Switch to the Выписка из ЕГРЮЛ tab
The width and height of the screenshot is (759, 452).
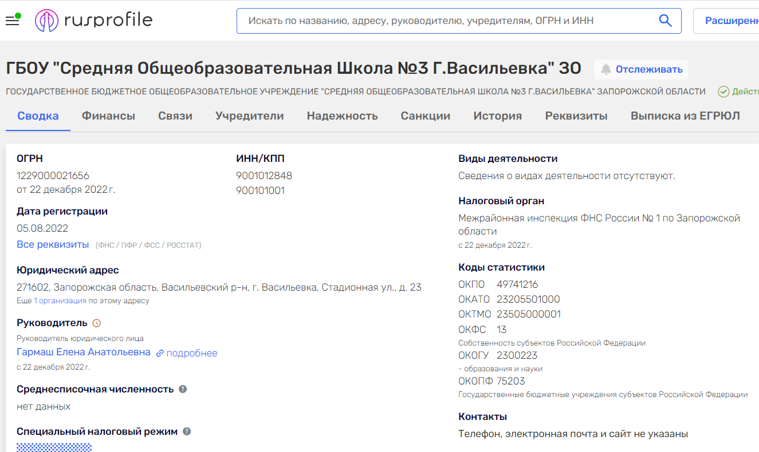click(x=684, y=115)
